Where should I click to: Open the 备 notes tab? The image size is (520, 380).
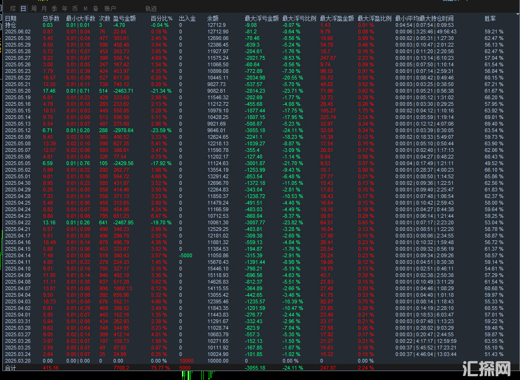coord(95,8)
